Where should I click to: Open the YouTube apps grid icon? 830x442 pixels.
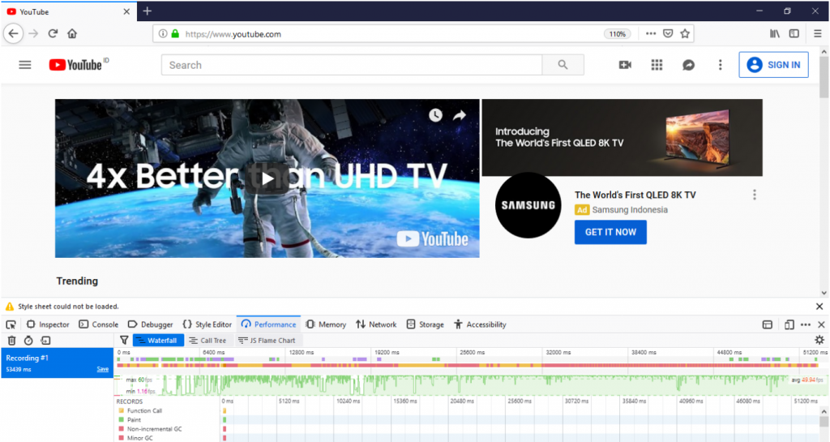point(657,65)
